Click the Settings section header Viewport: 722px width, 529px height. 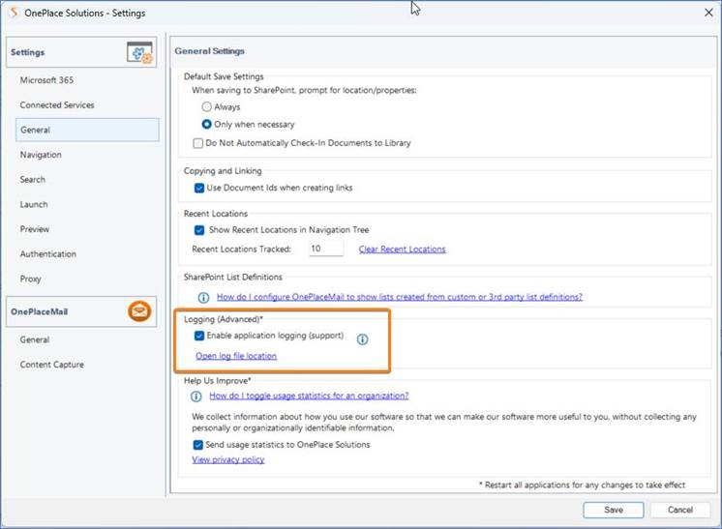pos(81,52)
